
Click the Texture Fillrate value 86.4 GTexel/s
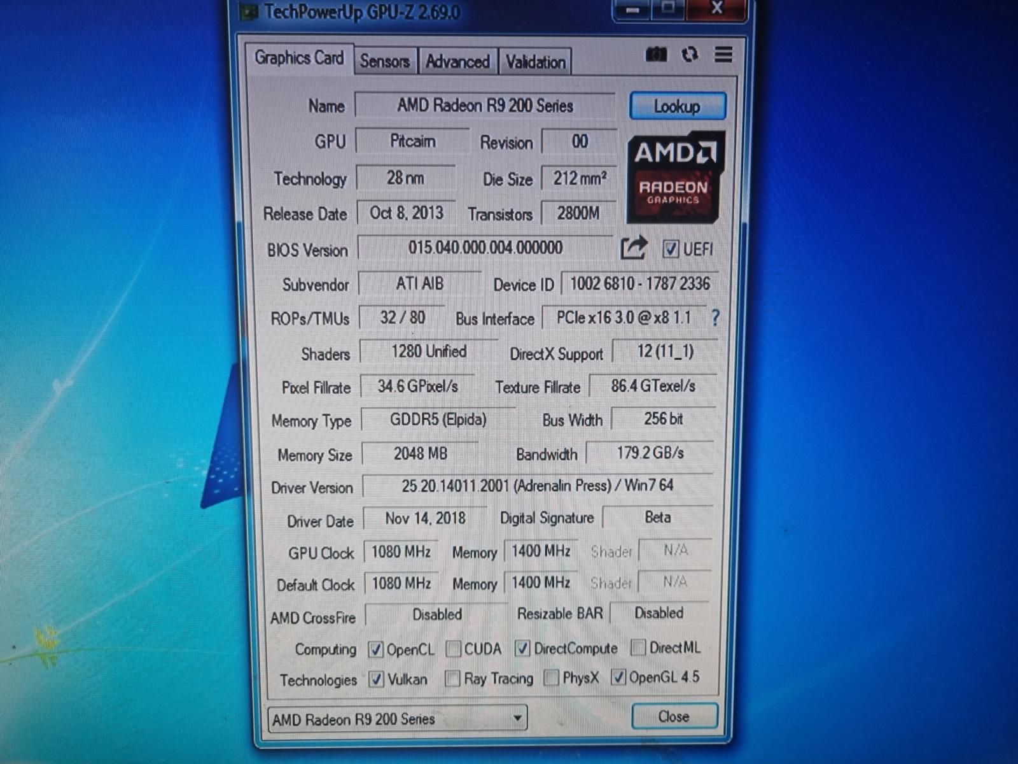point(653,386)
